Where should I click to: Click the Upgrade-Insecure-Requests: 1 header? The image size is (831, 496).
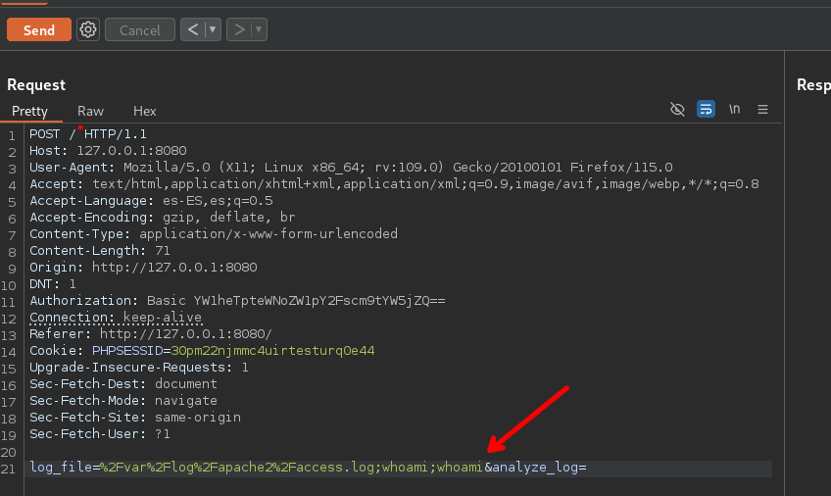[139, 368]
